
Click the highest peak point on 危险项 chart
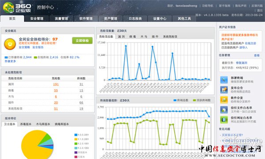pos(126,46)
